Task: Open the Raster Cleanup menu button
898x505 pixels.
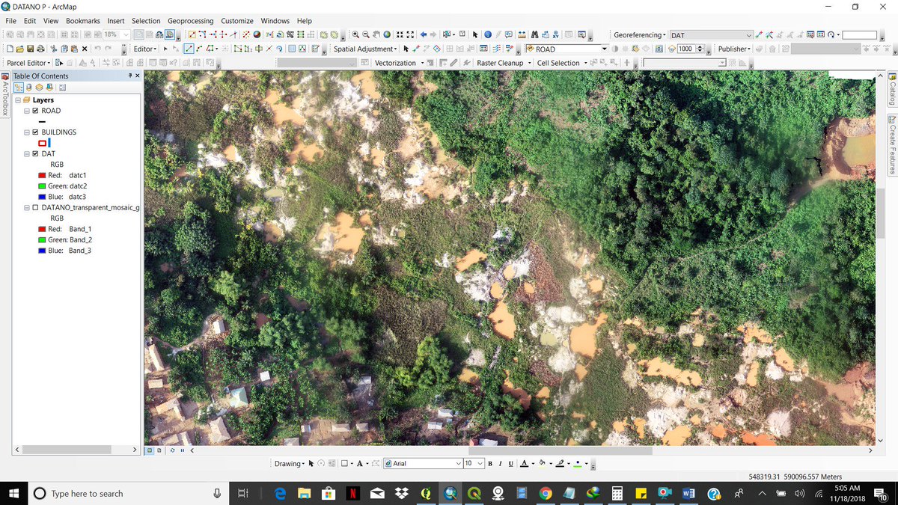Action: point(500,63)
